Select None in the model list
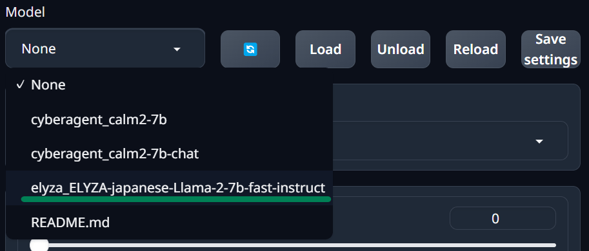Viewport: 589px width, 251px height. 169,85
